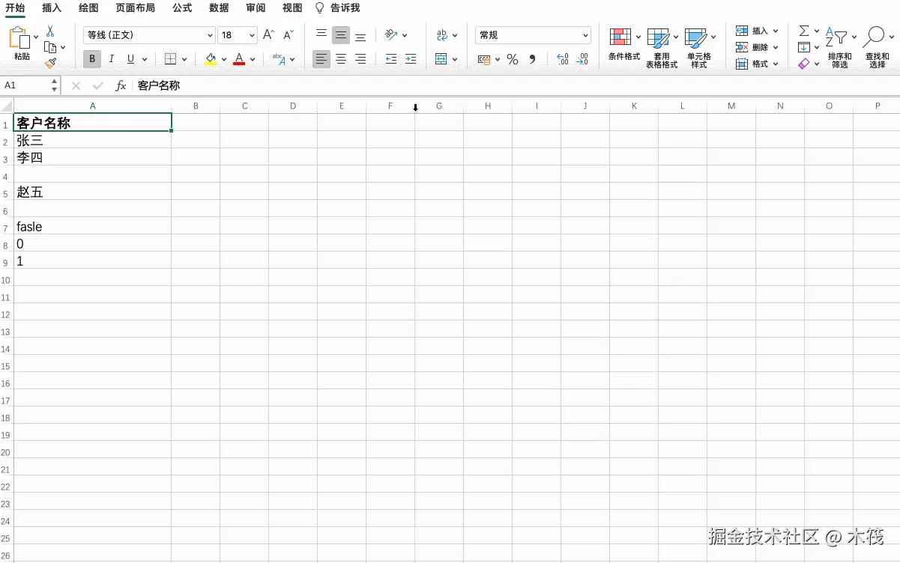Click the 删除 cells button
Screen dimensions: 900x563
(x=757, y=47)
